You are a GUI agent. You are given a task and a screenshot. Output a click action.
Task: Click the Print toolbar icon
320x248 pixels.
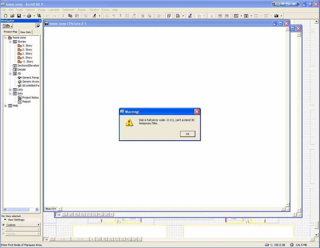click(29, 16)
